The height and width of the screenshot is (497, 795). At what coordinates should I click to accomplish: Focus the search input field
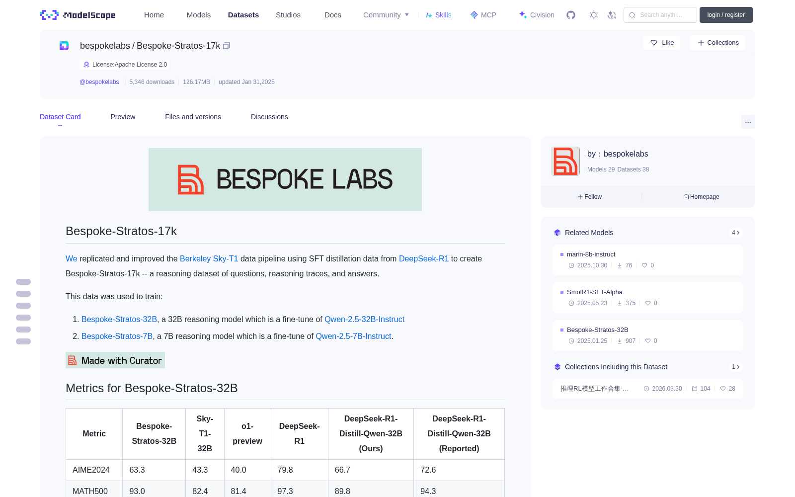[660, 15]
